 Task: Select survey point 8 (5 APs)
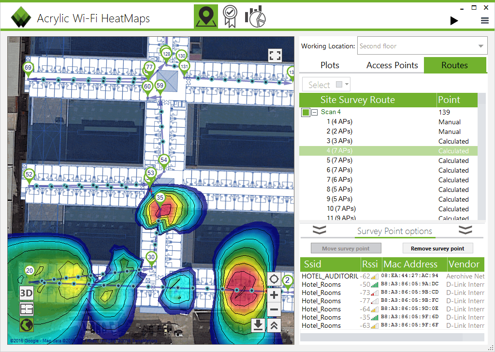[x=388, y=190]
